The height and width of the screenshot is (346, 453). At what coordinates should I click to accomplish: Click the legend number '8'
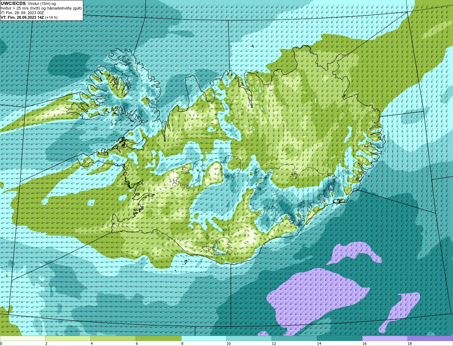click(182, 344)
